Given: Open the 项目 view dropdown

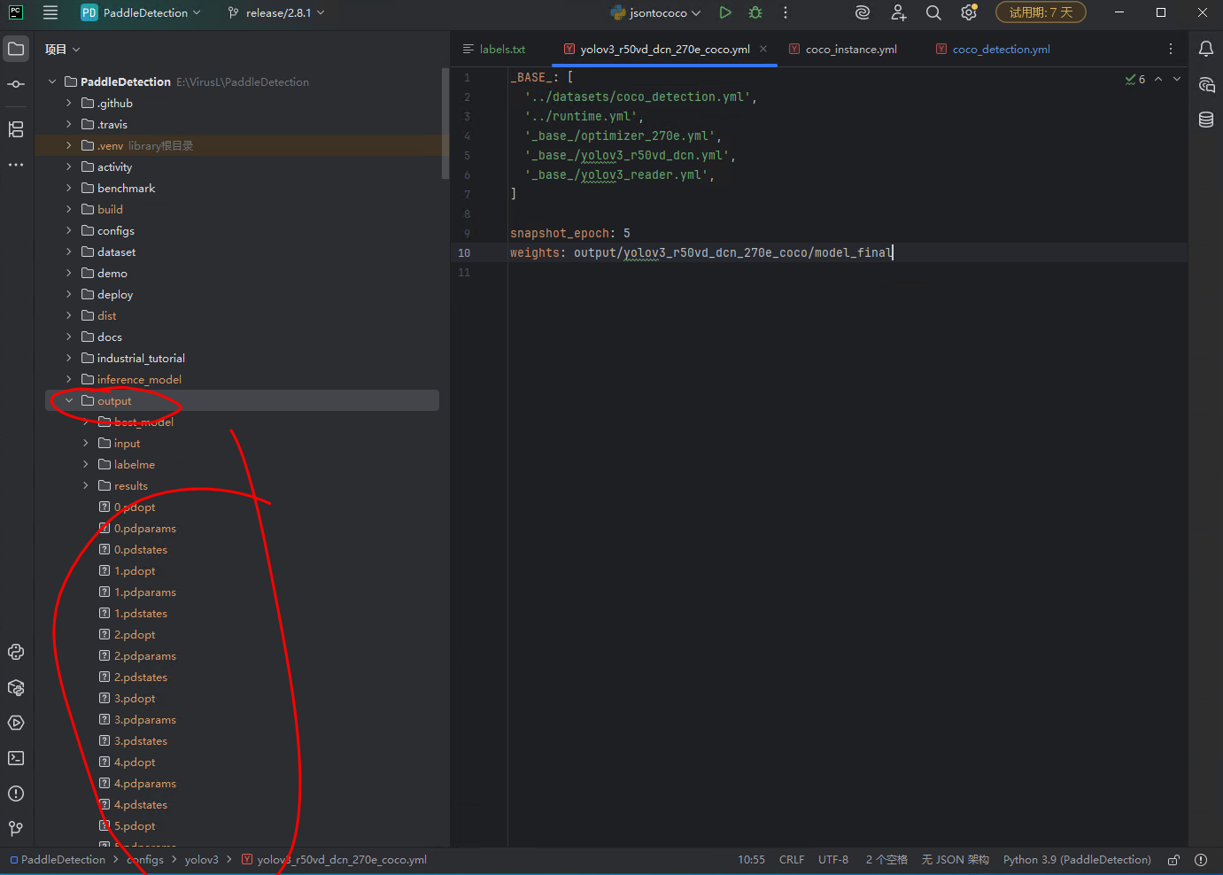Looking at the screenshot, I should click(x=62, y=50).
